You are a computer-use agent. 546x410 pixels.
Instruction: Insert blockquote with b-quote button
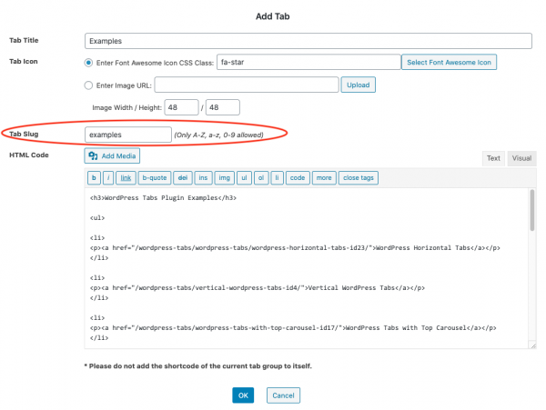(x=154, y=177)
